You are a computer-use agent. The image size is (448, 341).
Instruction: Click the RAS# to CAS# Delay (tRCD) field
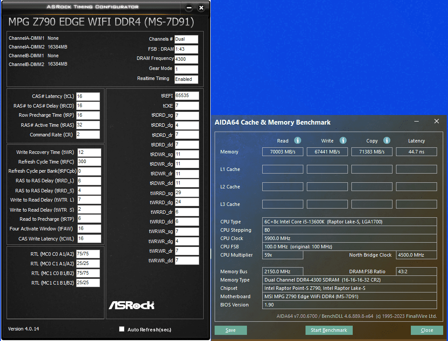pos(88,106)
